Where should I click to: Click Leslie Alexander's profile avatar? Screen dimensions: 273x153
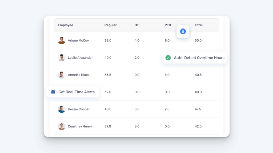coord(62,58)
